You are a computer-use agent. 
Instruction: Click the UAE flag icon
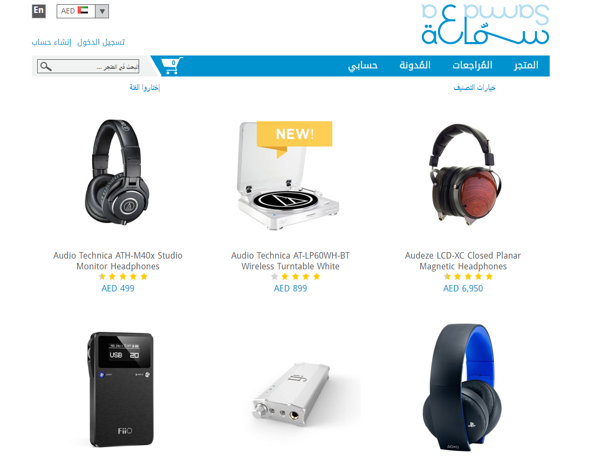(x=83, y=10)
